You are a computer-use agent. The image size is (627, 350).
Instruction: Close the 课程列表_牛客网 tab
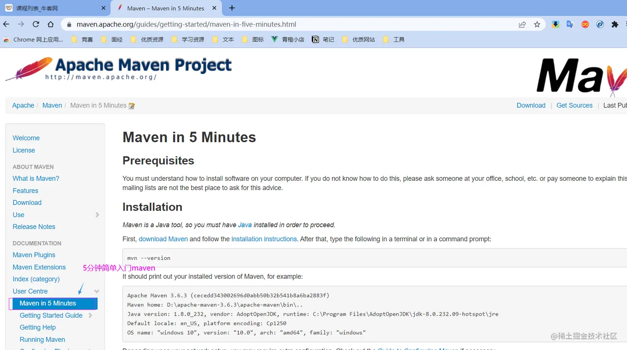pyautogui.click(x=103, y=8)
